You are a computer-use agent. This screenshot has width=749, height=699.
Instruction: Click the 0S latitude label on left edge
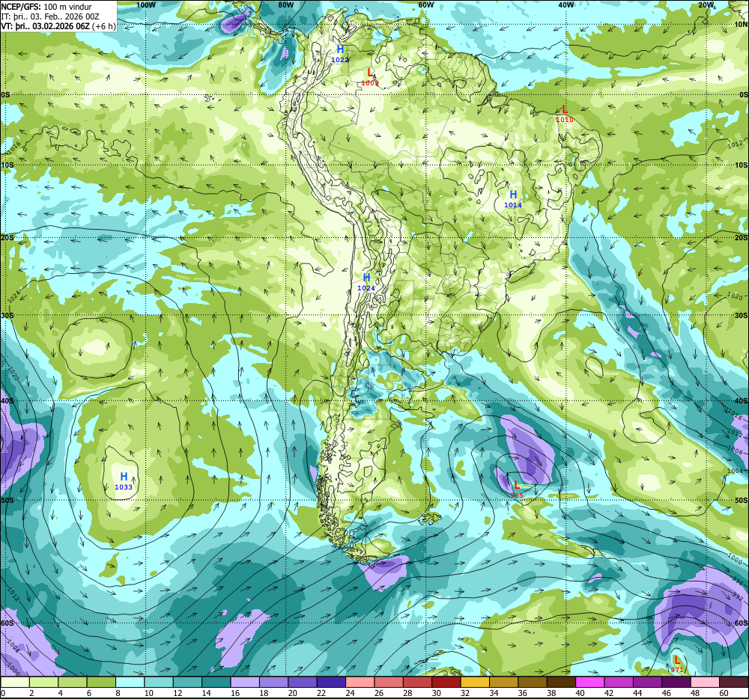coord(5,95)
